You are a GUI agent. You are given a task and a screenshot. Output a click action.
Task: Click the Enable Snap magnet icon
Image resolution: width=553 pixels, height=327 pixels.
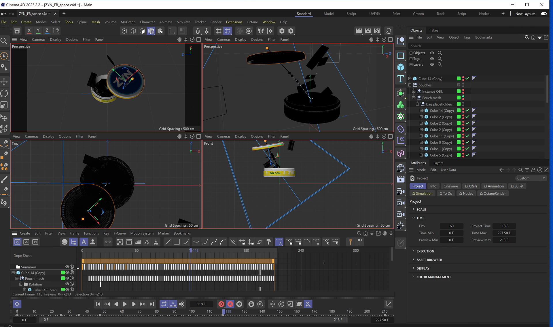click(x=198, y=31)
